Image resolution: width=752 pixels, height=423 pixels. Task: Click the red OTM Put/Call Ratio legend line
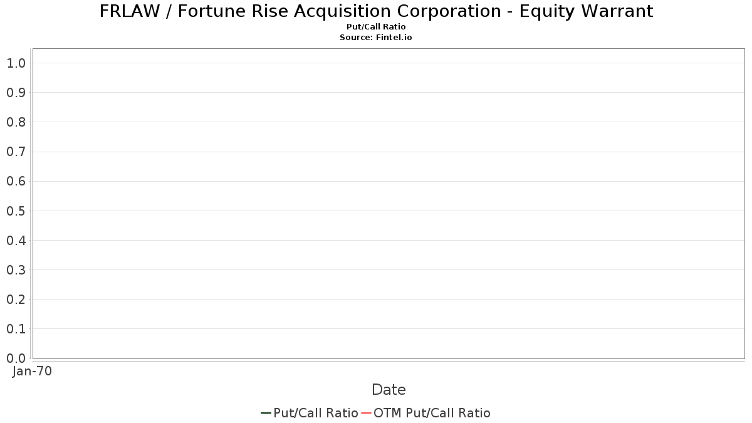tap(367, 413)
